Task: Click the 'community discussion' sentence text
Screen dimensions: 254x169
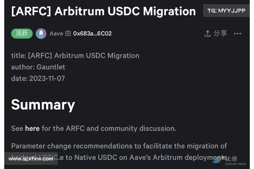Action: 94,128
